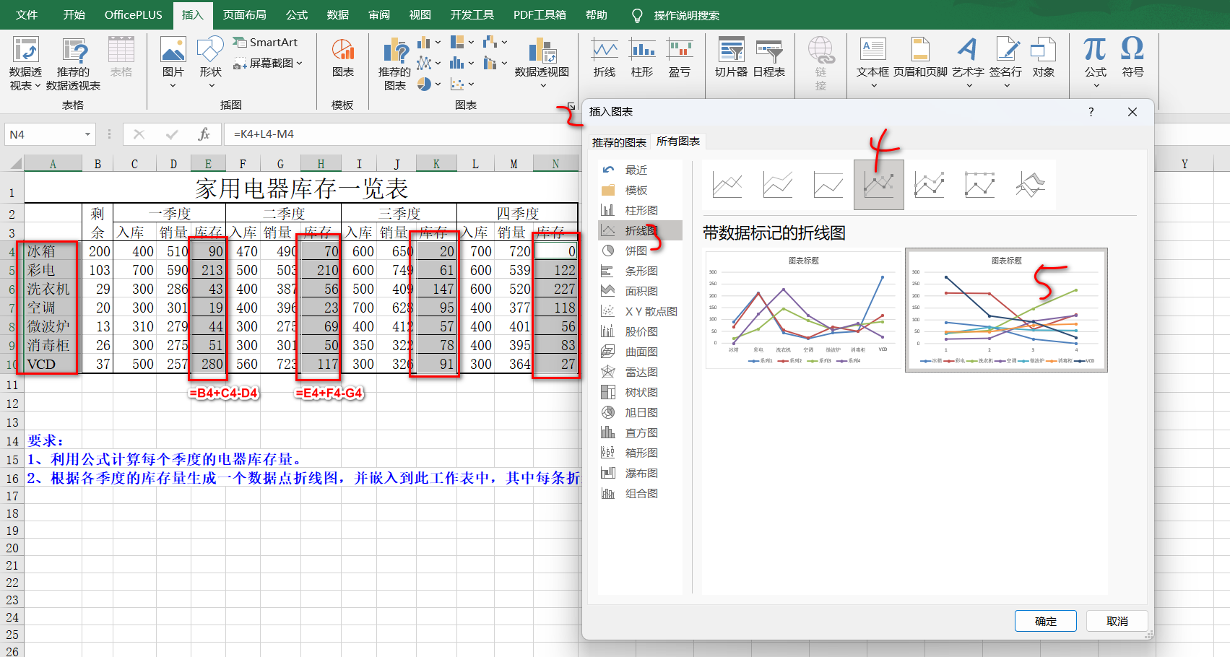Screen dimensions: 1230x657
Task: Expand the Name Box dropdown arrow
Action: [x=87, y=134]
